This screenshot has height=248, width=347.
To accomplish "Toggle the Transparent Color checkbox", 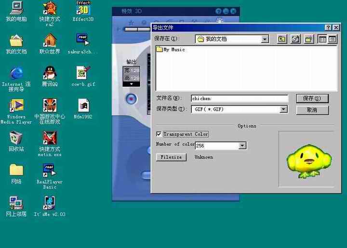I will (159, 134).
